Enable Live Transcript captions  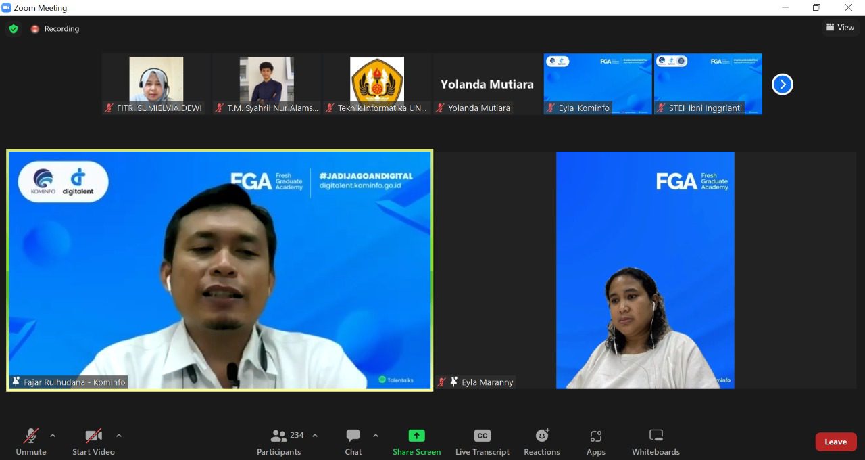point(482,442)
